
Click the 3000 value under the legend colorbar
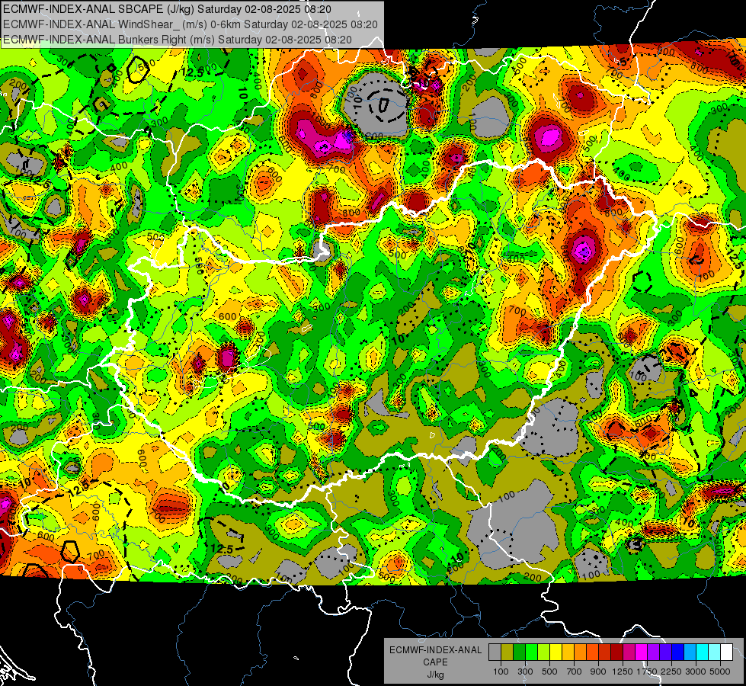coord(696,672)
